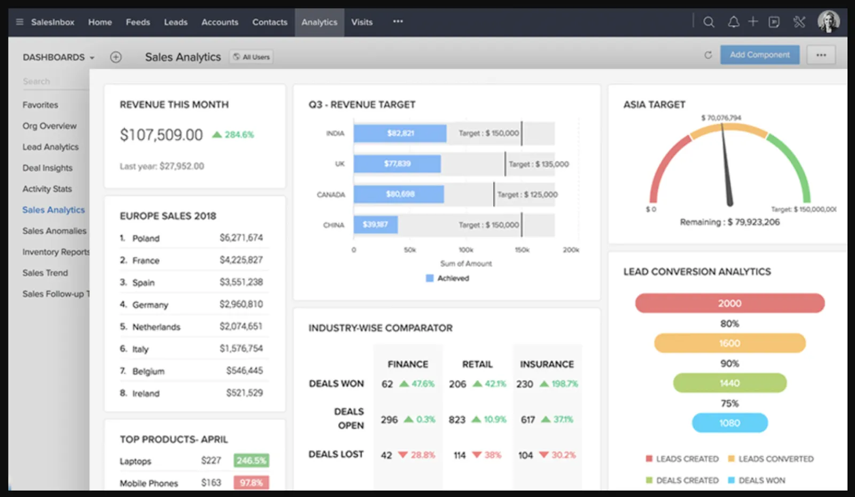Click the Add Component button
855x497 pixels.
click(759, 55)
